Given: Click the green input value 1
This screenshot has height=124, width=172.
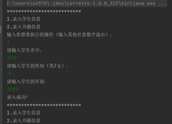Looking at the screenshot, I should (8, 42).
